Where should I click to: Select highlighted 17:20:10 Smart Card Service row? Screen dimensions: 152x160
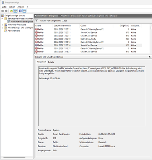[88, 45]
